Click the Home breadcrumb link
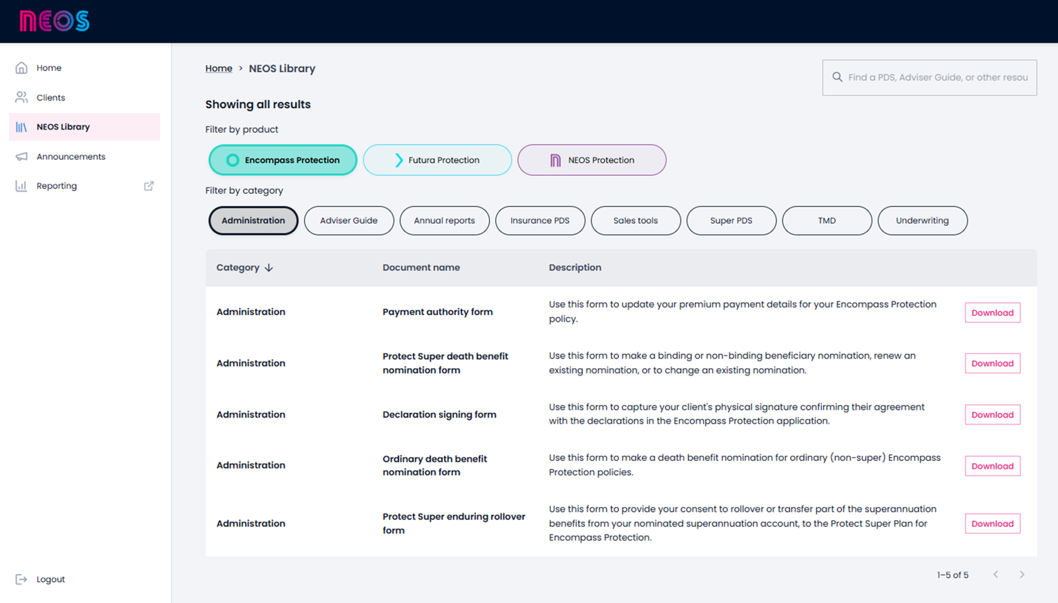The image size is (1058, 603). click(219, 69)
